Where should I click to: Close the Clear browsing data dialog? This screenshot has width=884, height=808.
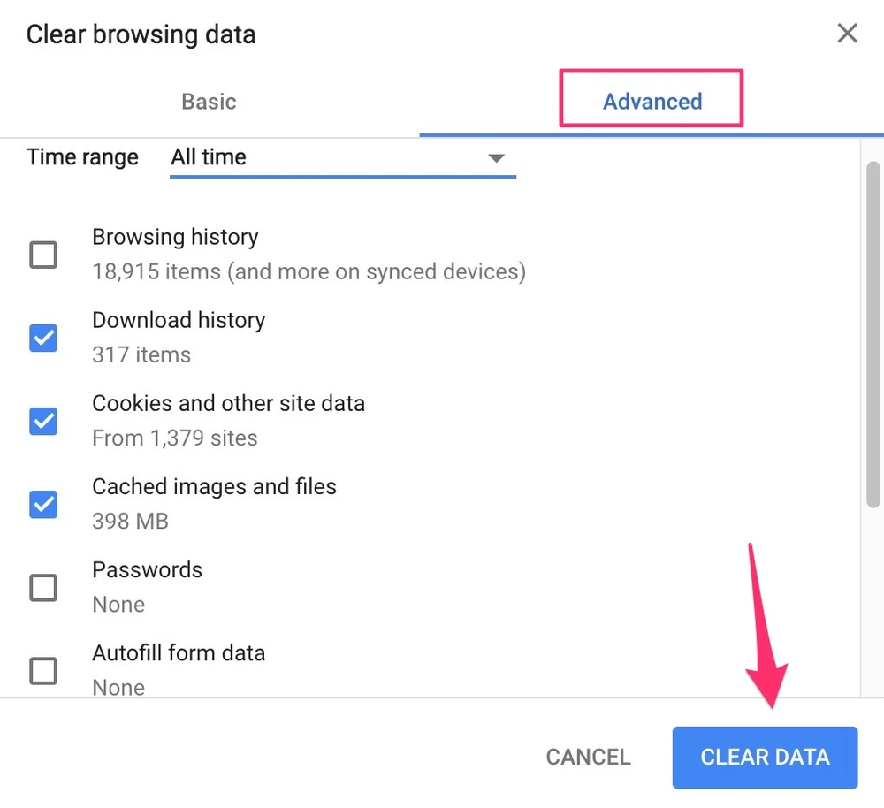[847, 34]
